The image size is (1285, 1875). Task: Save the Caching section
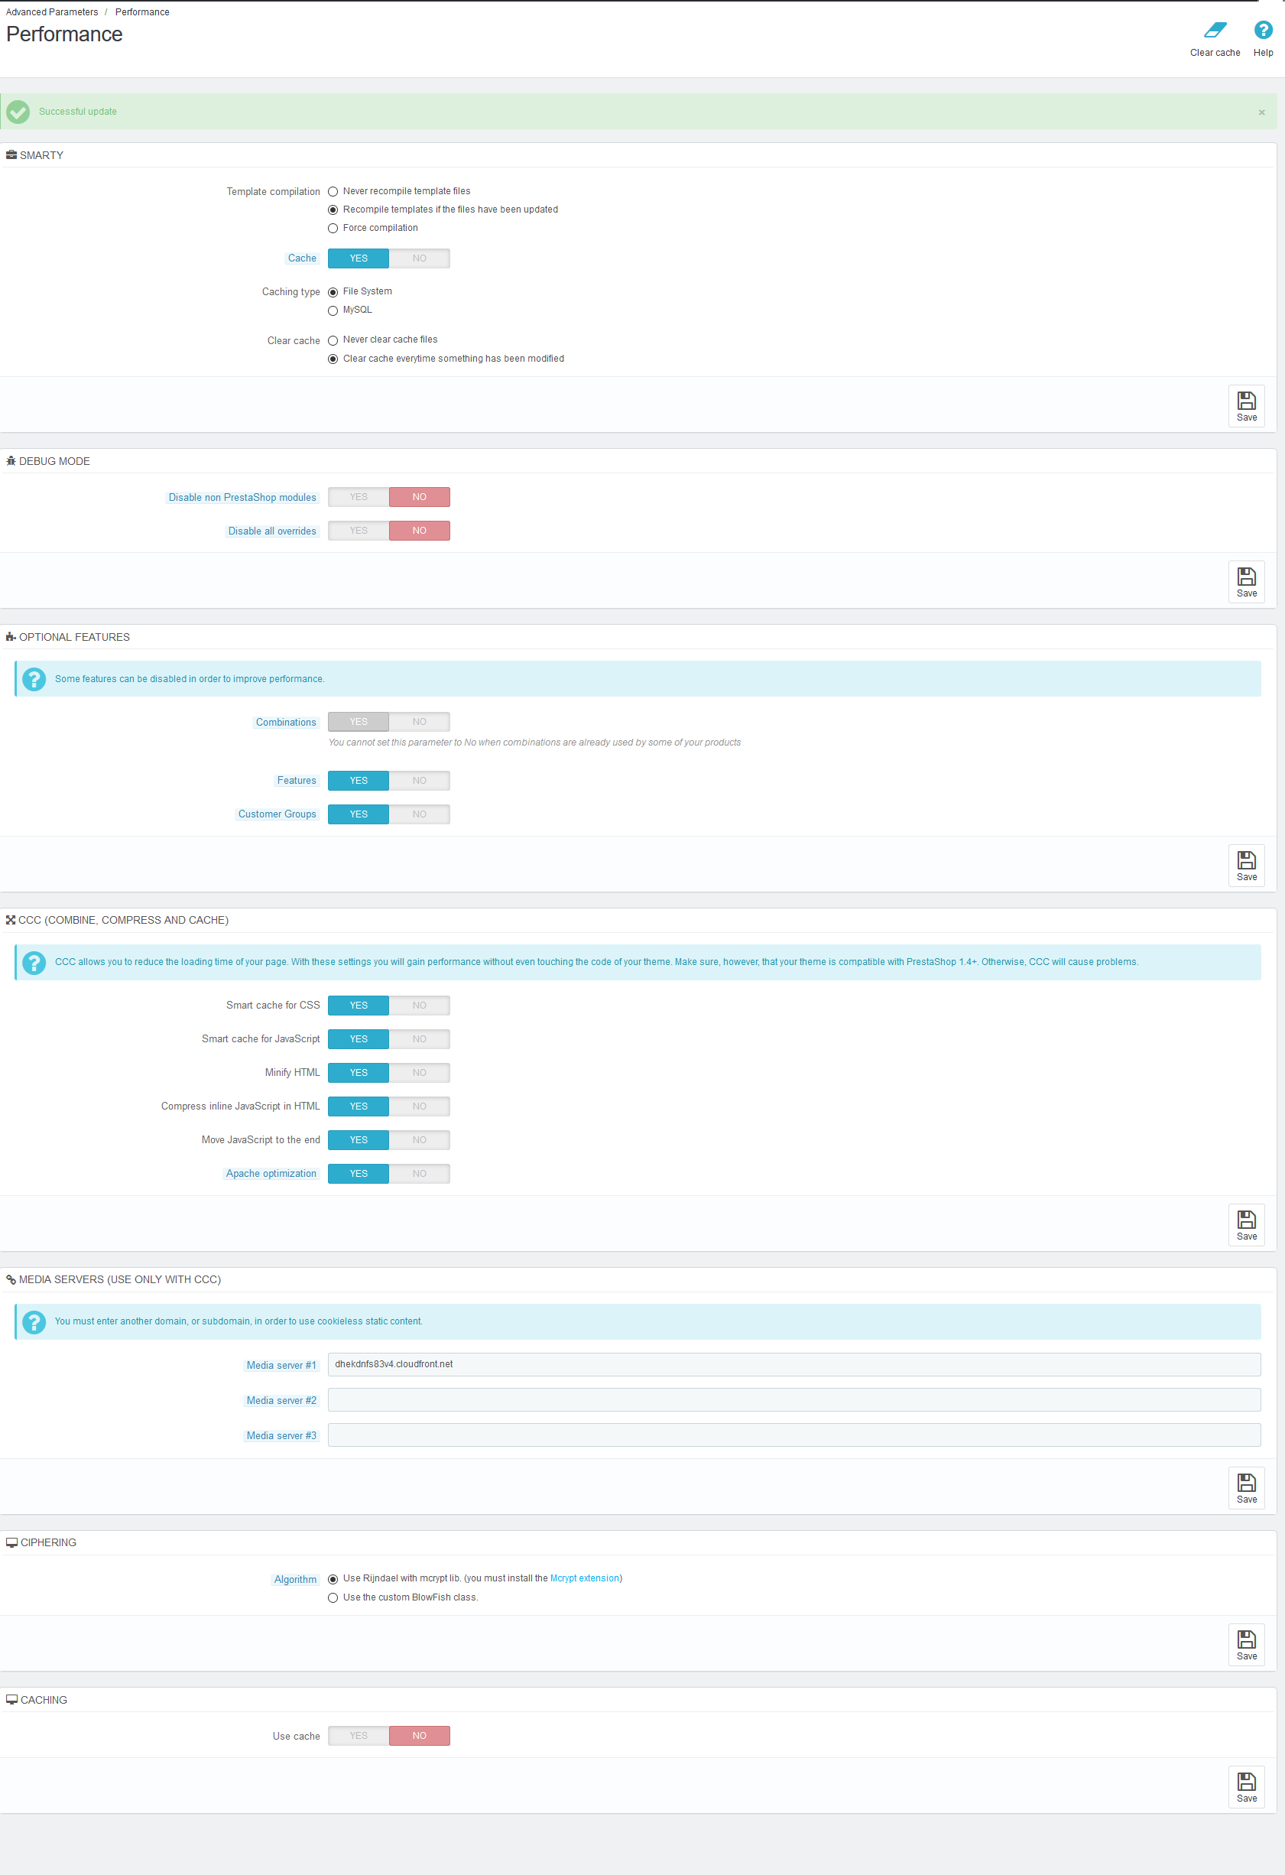click(x=1246, y=1786)
